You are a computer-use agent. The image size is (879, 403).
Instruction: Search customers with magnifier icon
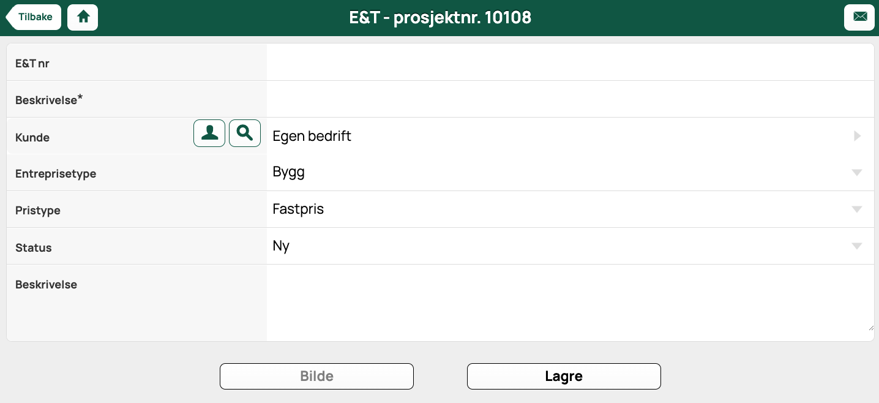pyautogui.click(x=245, y=133)
